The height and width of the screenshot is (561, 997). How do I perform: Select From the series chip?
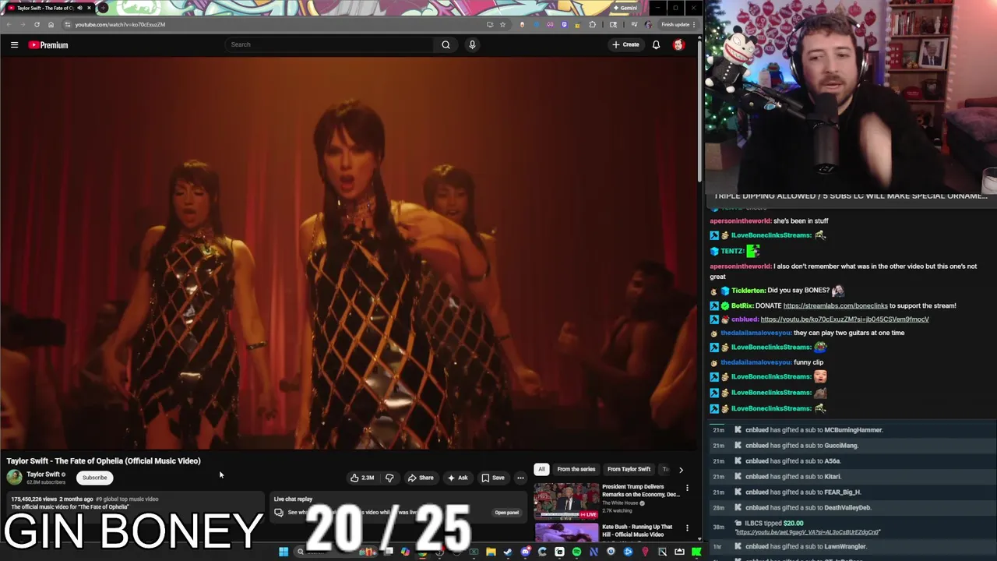click(576, 469)
